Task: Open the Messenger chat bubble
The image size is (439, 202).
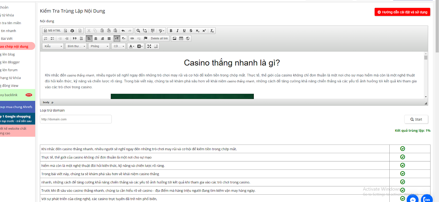Action: [x=413, y=199]
